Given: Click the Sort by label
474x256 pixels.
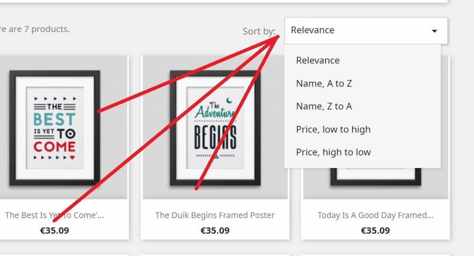Looking at the screenshot, I should pos(259,31).
